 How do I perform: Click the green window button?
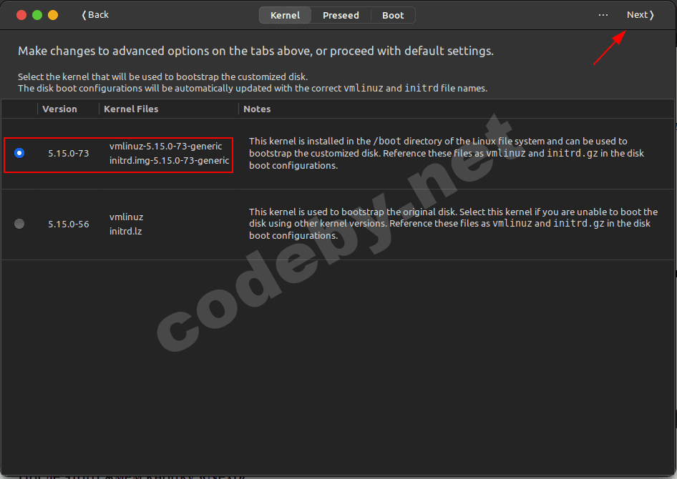coord(37,15)
